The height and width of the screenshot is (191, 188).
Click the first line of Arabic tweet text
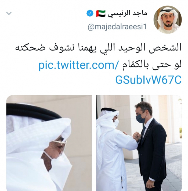coord(98,48)
